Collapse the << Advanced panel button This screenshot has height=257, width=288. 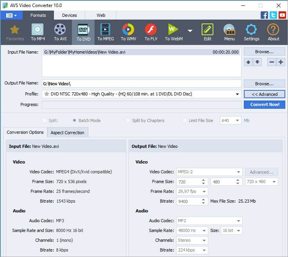265,94
